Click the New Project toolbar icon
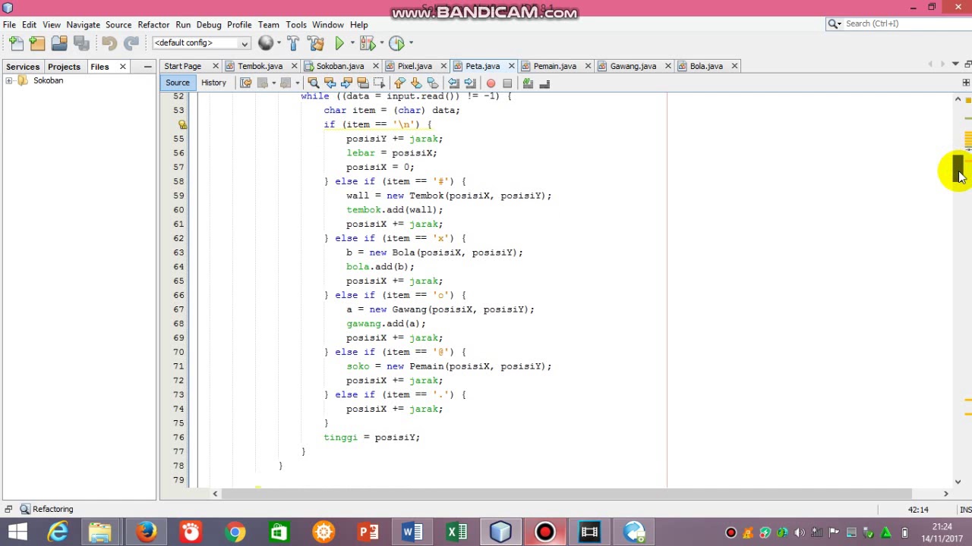Screen dimensions: 972x546 point(37,43)
